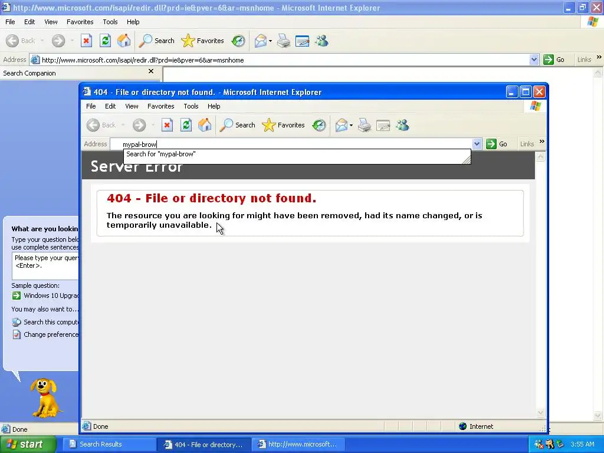Click Windows 10 Upgrade sample question
Viewport: 604px width, 453px height.
pyautogui.click(x=45, y=296)
